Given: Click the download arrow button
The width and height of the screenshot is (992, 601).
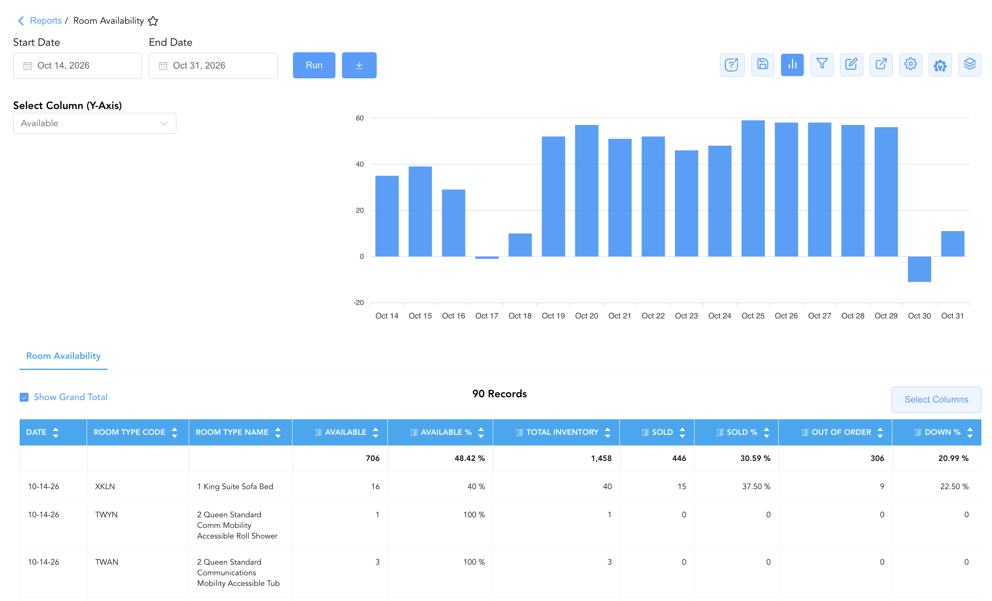Looking at the screenshot, I should 359,65.
